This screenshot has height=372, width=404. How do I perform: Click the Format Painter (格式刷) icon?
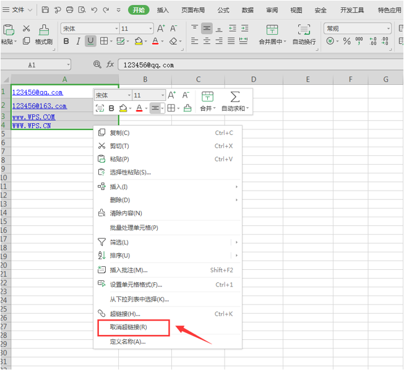point(44,30)
